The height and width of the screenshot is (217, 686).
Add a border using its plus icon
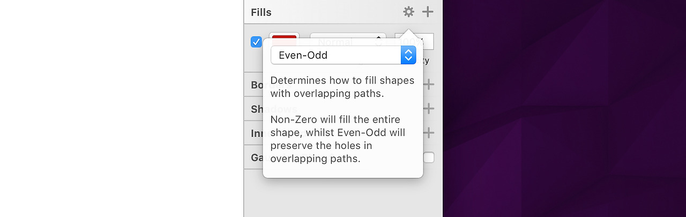pyautogui.click(x=428, y=85)
